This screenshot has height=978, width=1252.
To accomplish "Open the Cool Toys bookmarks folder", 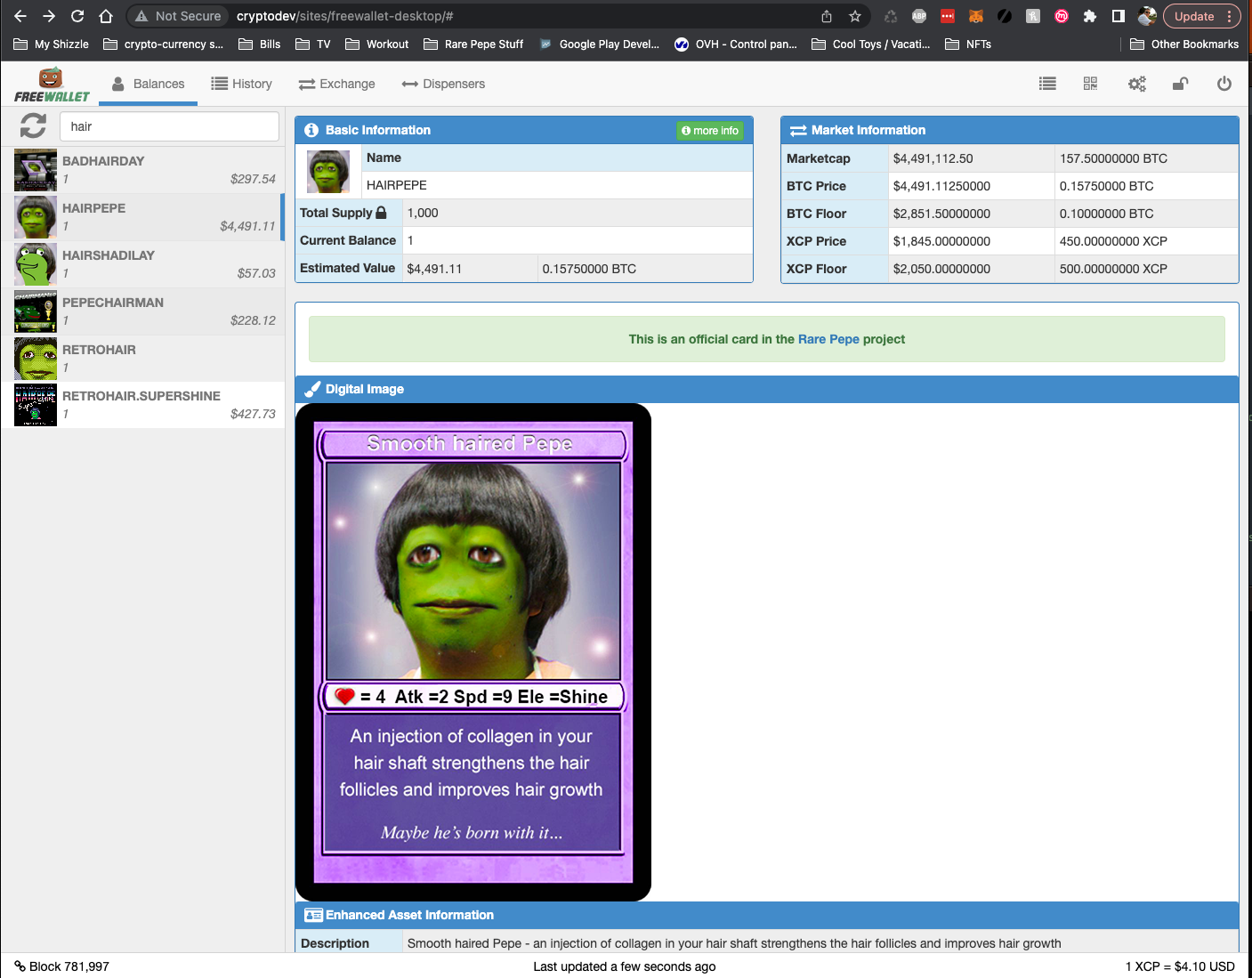I will pos(871,44).
